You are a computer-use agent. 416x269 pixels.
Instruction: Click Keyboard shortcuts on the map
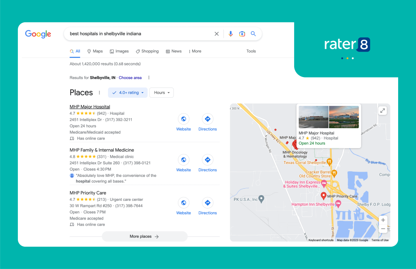(321, 240)
